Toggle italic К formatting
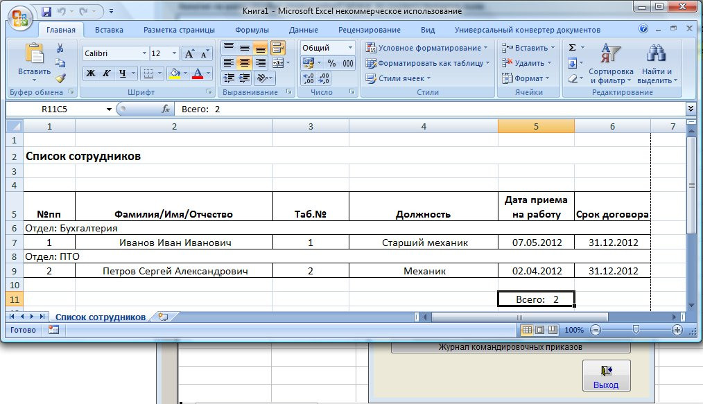 pos(107,73)
